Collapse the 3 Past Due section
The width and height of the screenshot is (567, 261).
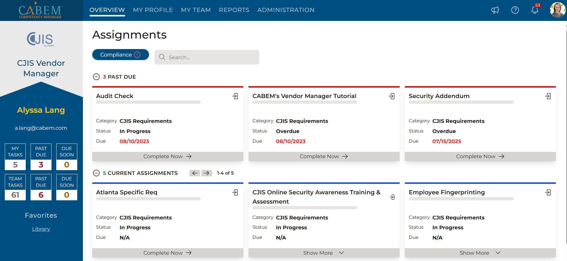[x=96, y=77]
